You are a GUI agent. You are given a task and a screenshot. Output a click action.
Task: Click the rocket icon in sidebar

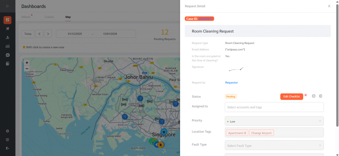coord(7,29)
